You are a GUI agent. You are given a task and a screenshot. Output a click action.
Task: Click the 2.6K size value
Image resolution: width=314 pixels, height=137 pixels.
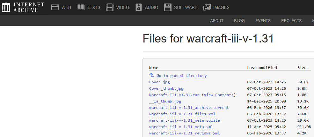coord(302,114)
